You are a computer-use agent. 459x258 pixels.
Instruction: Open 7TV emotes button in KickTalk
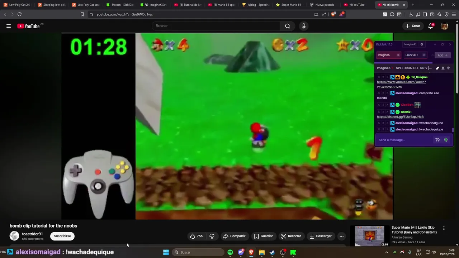437,140
